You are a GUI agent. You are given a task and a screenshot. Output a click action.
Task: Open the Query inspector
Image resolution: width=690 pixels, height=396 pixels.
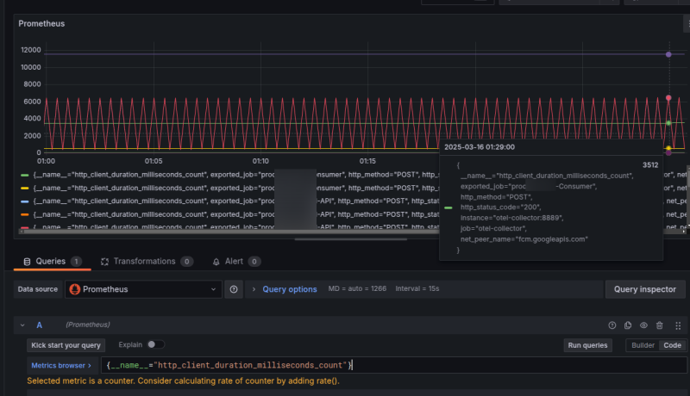(645, 289)
